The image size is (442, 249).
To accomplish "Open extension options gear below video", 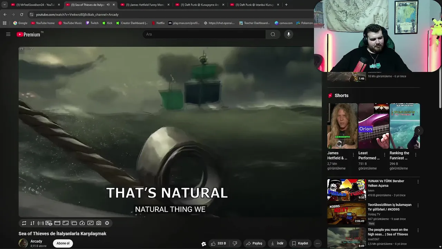I will [x=107, y=223].
